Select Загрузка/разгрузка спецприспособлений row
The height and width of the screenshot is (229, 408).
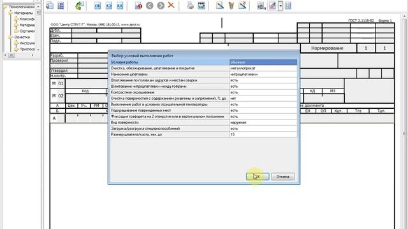tap(170, 128)
